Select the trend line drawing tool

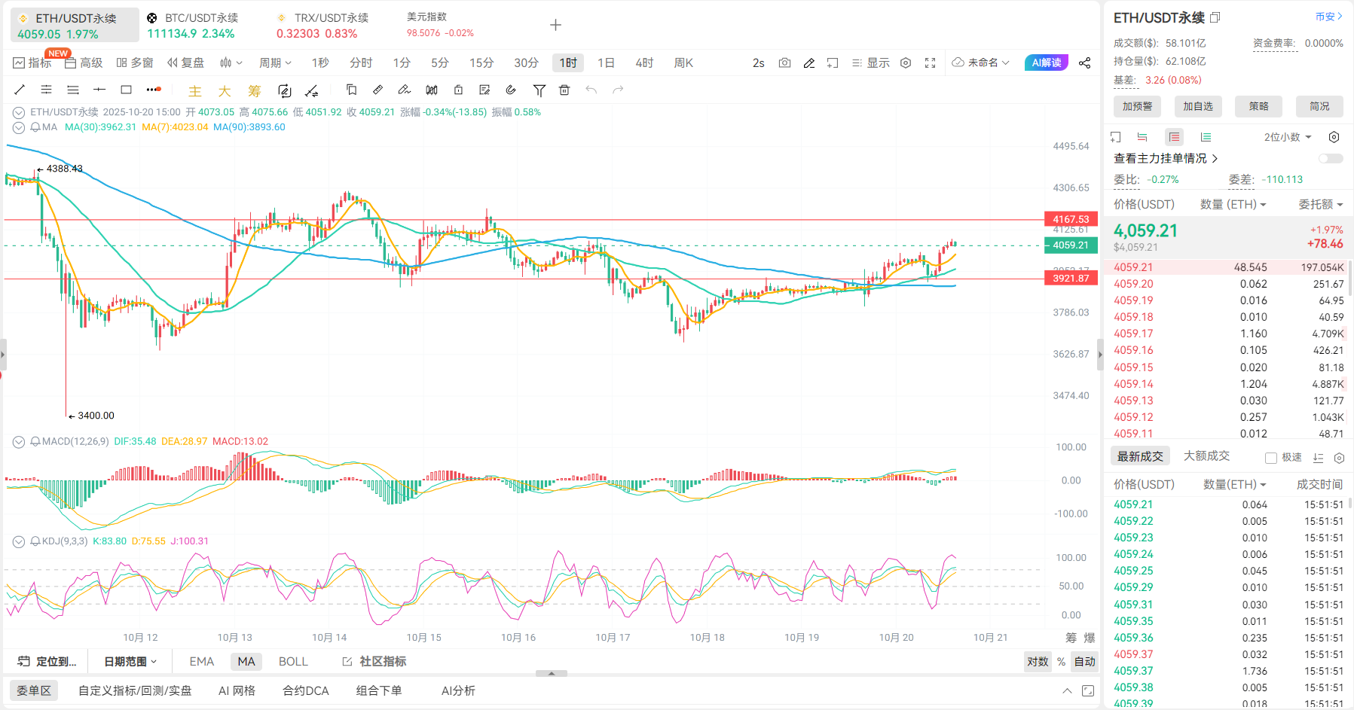pyautogui.click(x=20, y=90)
